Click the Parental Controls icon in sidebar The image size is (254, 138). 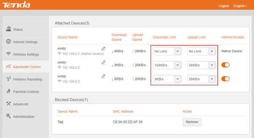pos(8,91)
